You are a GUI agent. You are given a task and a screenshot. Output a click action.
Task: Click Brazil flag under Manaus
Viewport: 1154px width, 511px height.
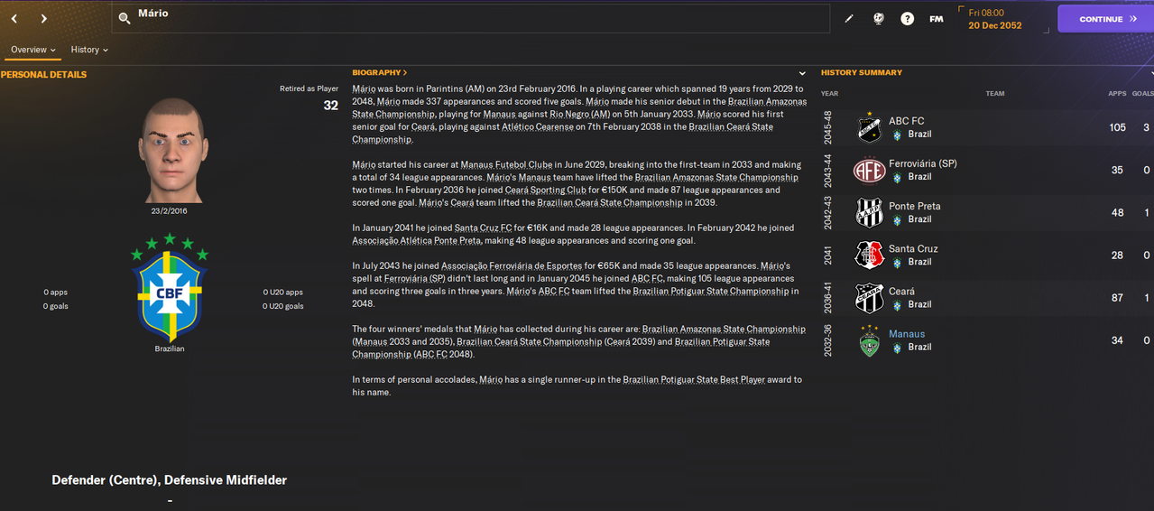[897, 348]
